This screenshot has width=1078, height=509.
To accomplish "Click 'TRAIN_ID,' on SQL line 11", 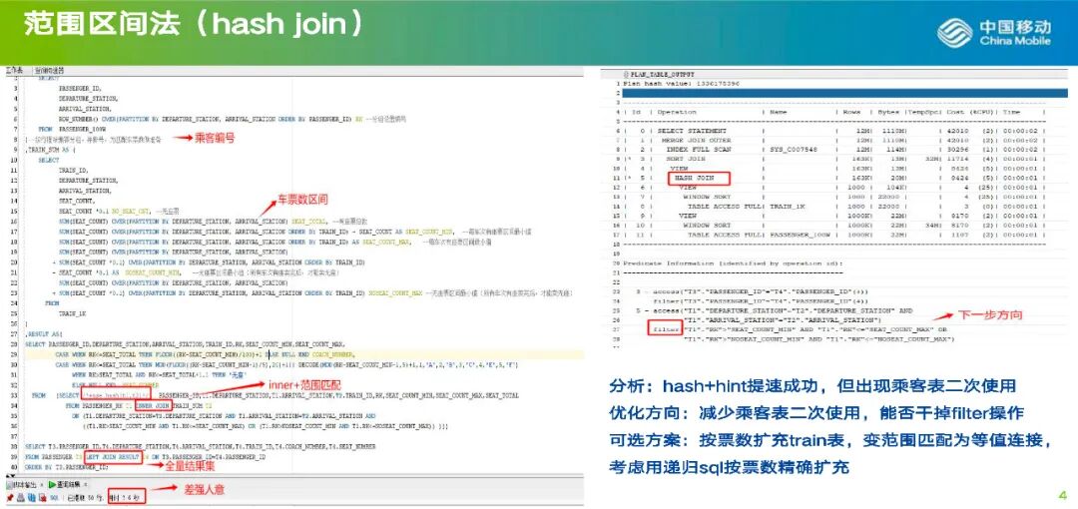I will [x=74, y=169].
